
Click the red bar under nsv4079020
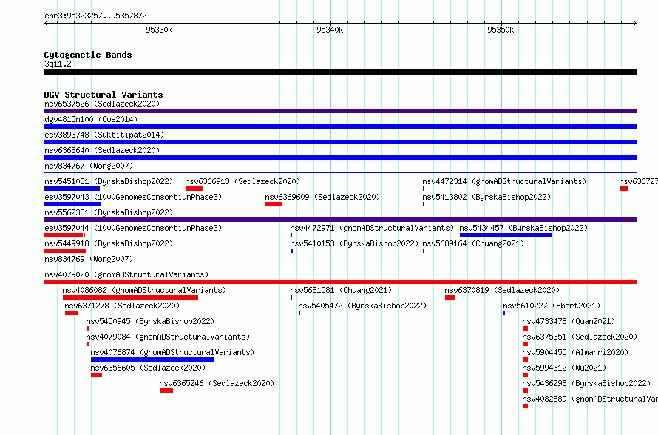(340, 282)
